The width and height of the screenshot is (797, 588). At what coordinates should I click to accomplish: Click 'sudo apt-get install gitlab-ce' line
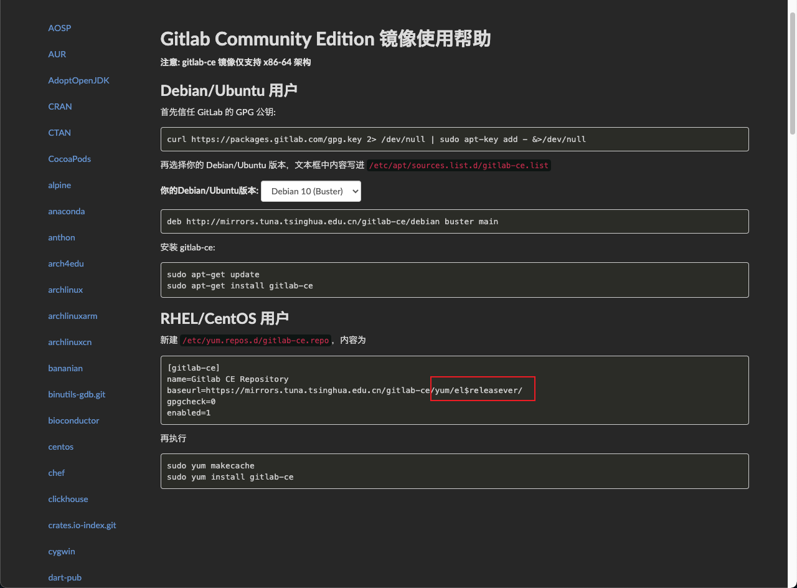240,285
